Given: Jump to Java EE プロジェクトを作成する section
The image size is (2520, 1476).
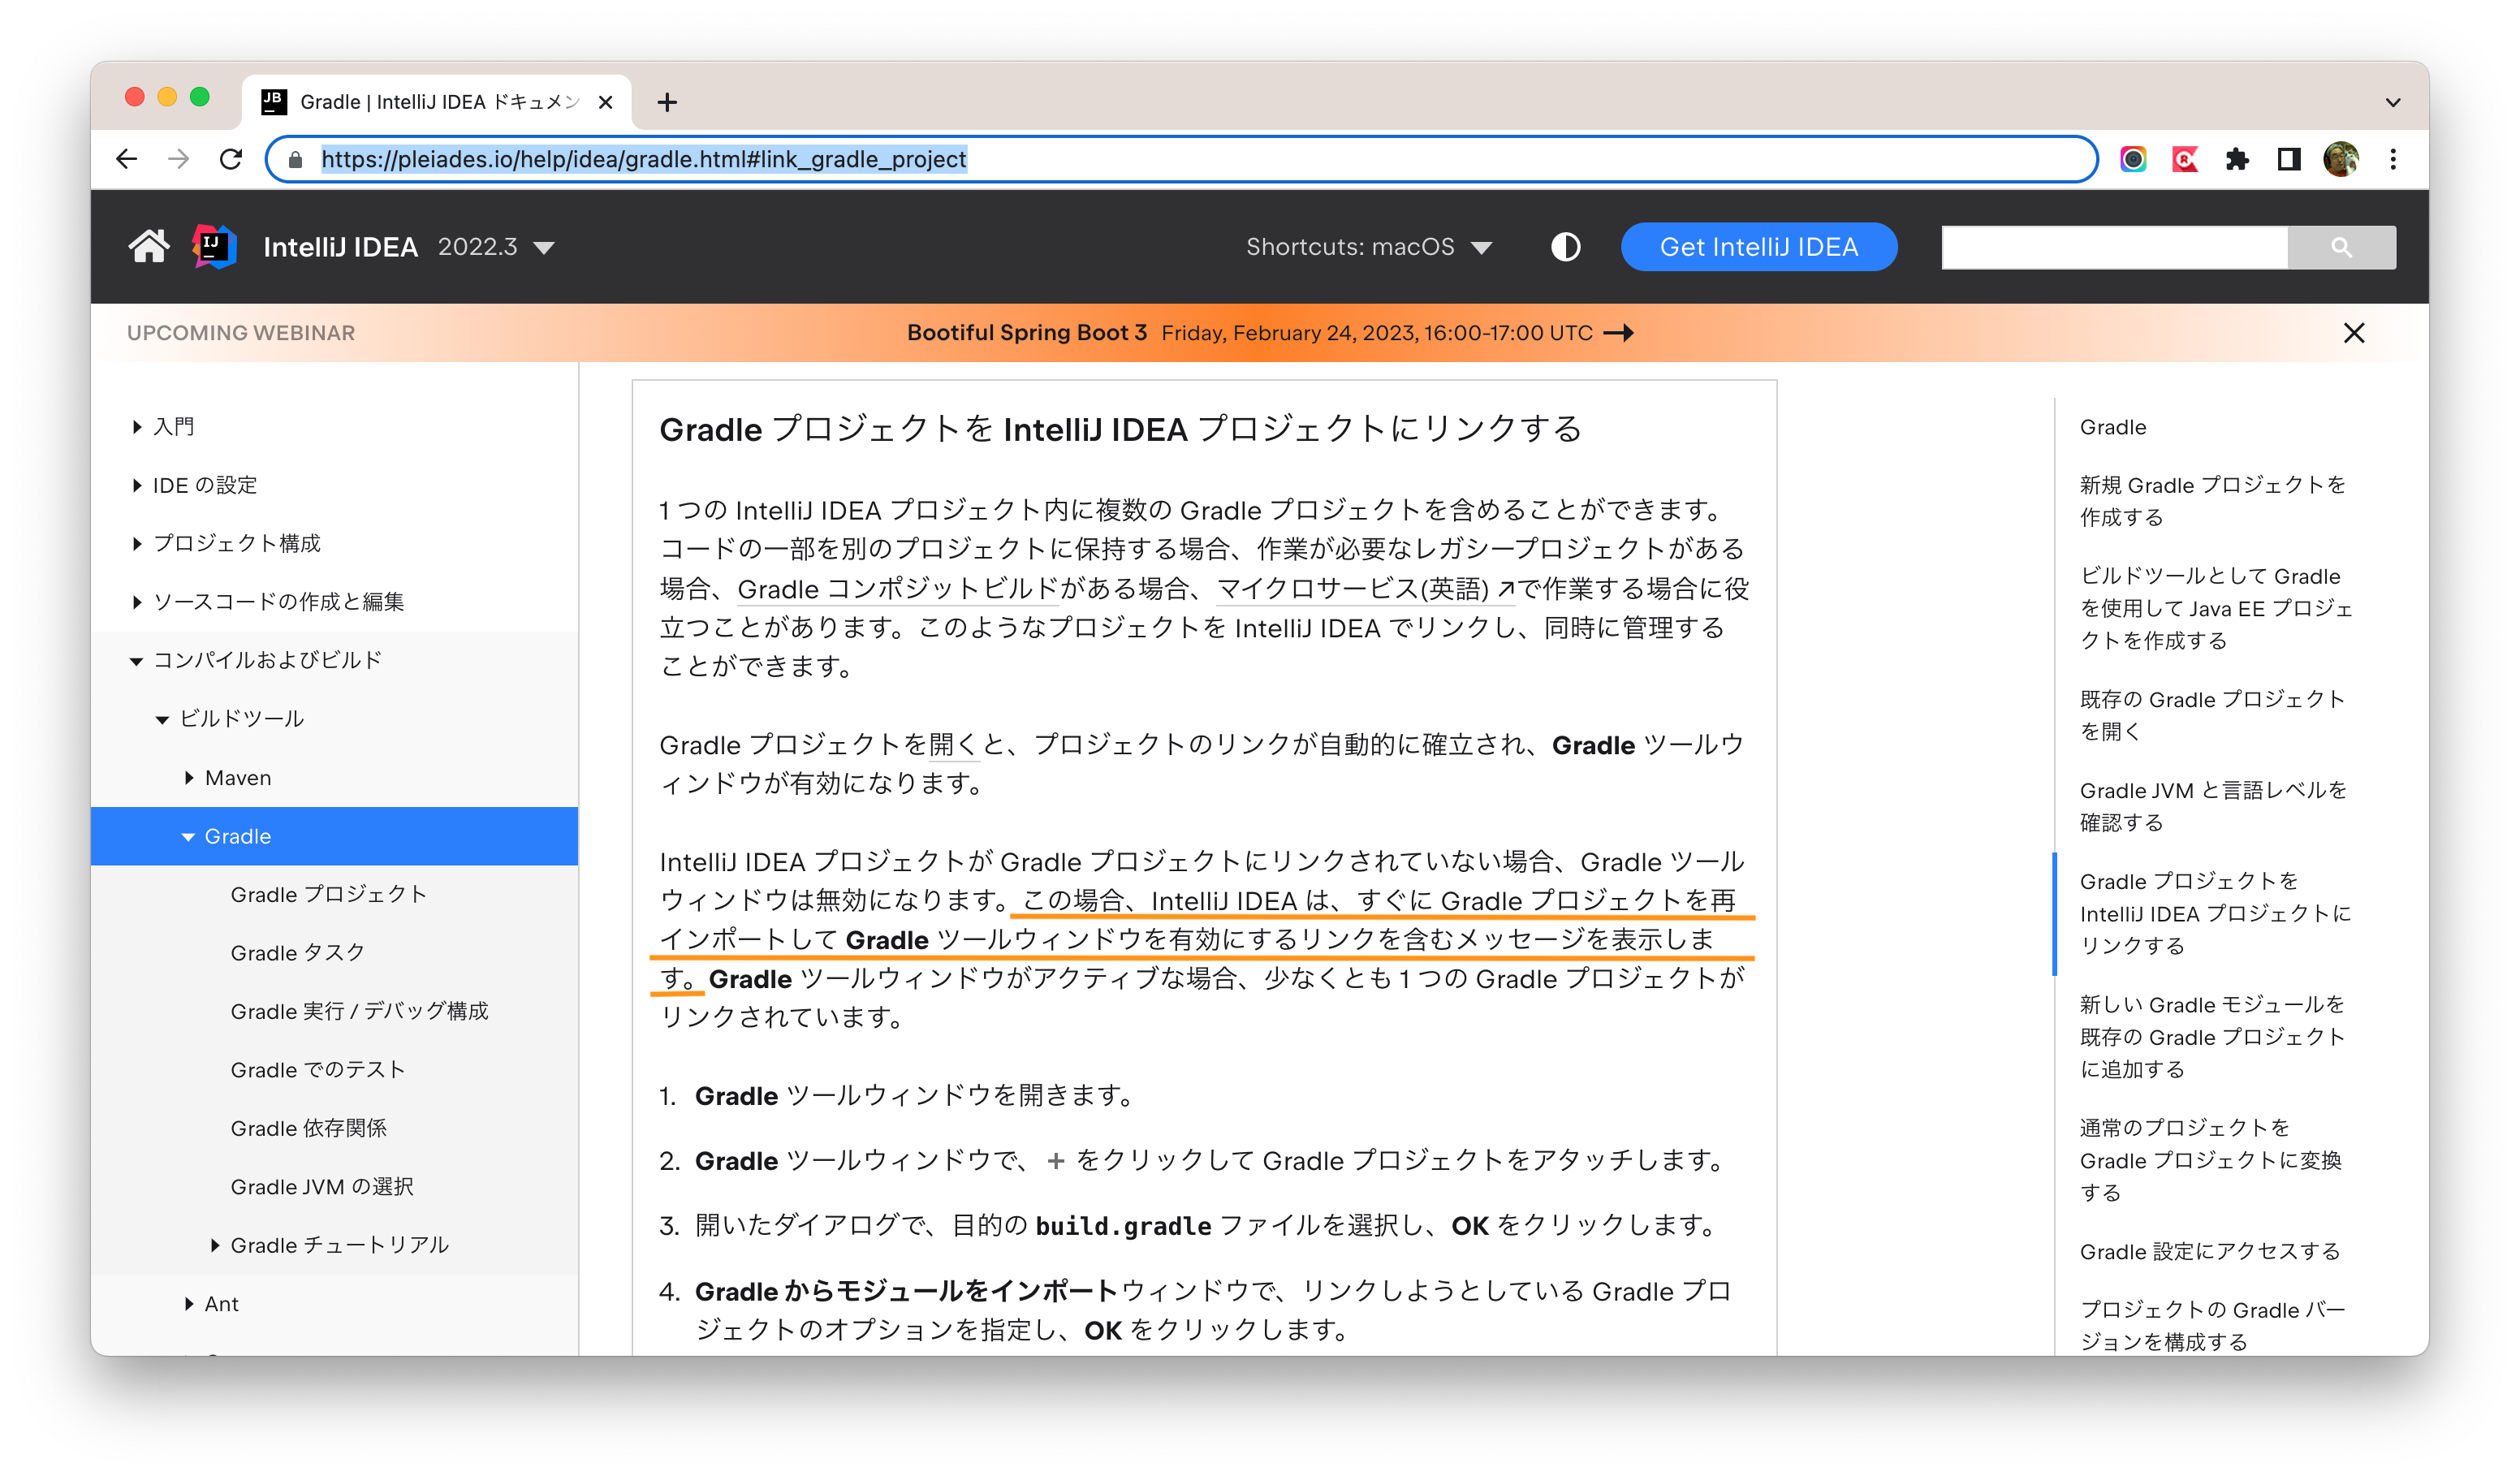Looking at the screenshot, I should [2216, 608].
